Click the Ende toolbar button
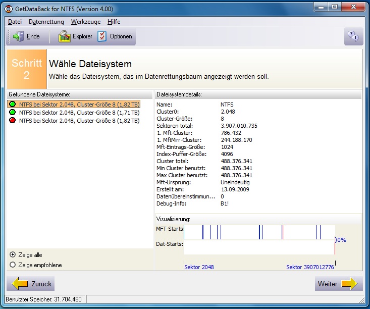 pos(26,36)
